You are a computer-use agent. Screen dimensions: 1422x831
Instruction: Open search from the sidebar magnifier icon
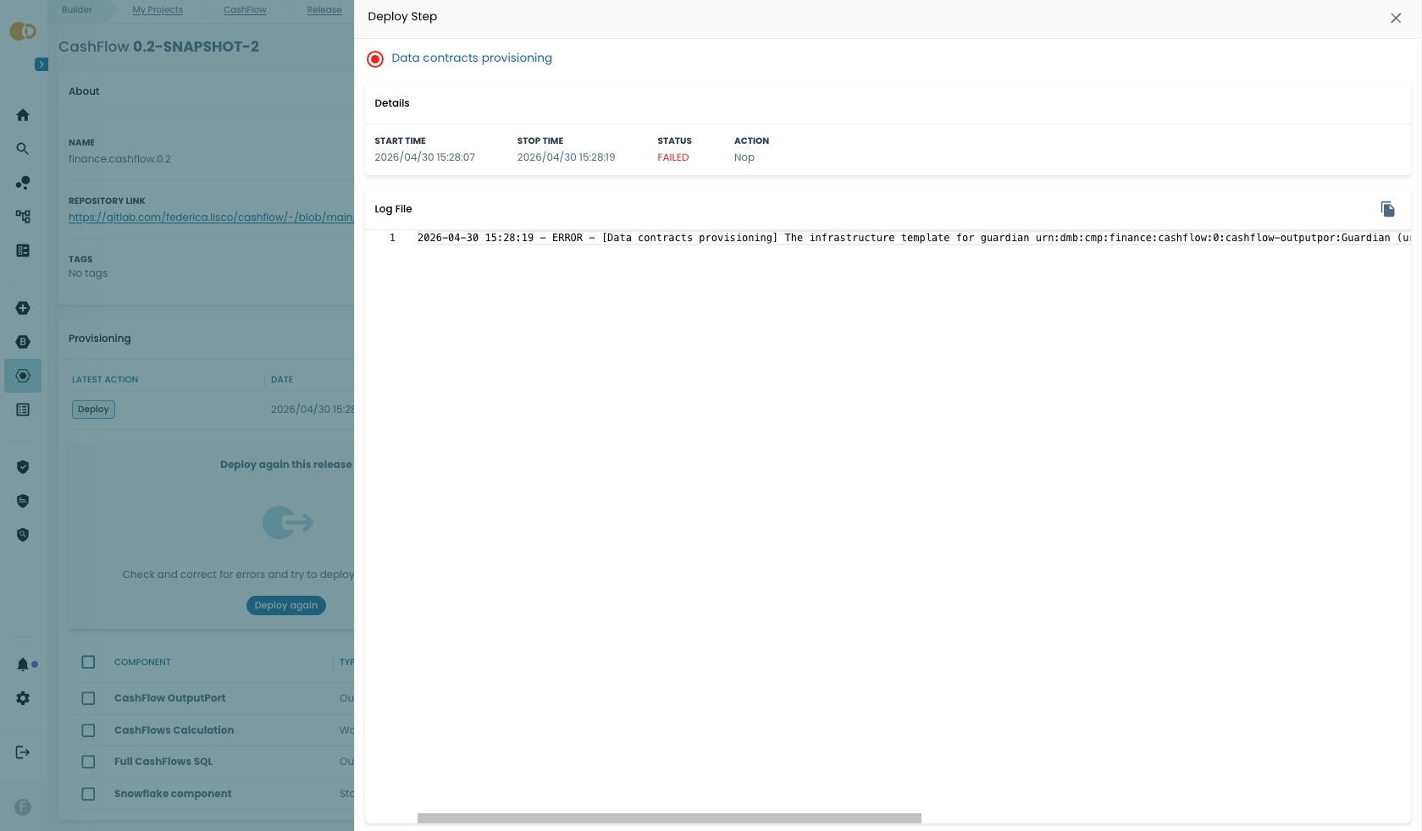click(x=23, y=149)
